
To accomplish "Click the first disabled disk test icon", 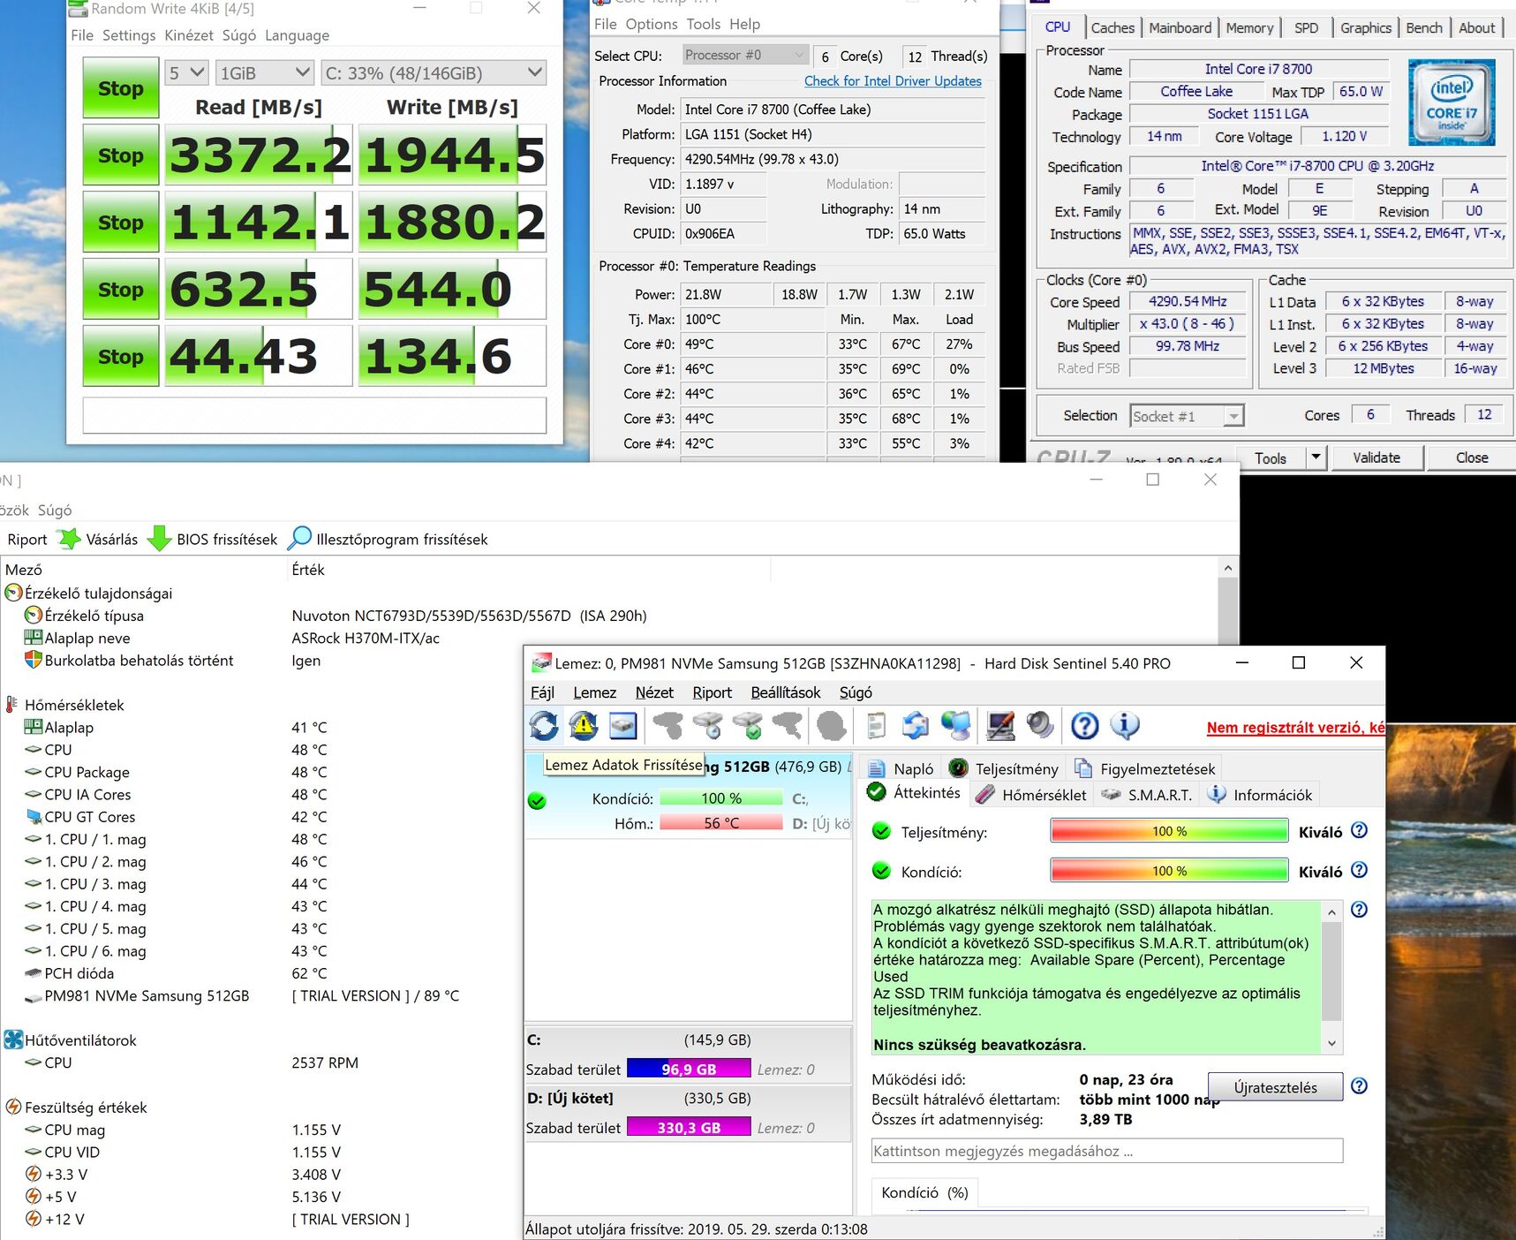I will 667,726.
